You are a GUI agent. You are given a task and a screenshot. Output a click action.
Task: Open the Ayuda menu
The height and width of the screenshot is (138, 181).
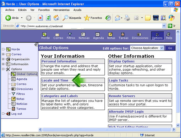click(x=77, y=10)
